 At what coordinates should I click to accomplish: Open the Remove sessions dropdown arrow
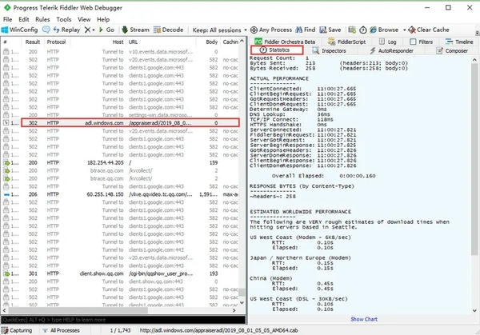tap(94, 30)
